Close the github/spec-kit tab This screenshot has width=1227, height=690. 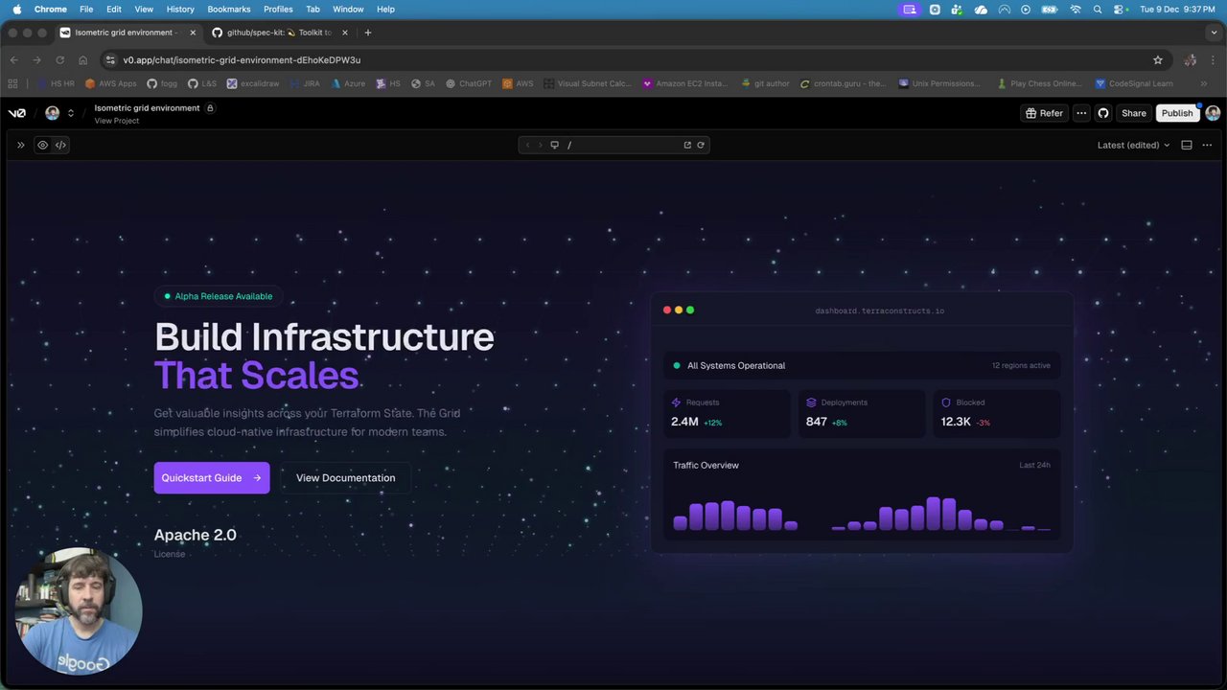[345, 33]
